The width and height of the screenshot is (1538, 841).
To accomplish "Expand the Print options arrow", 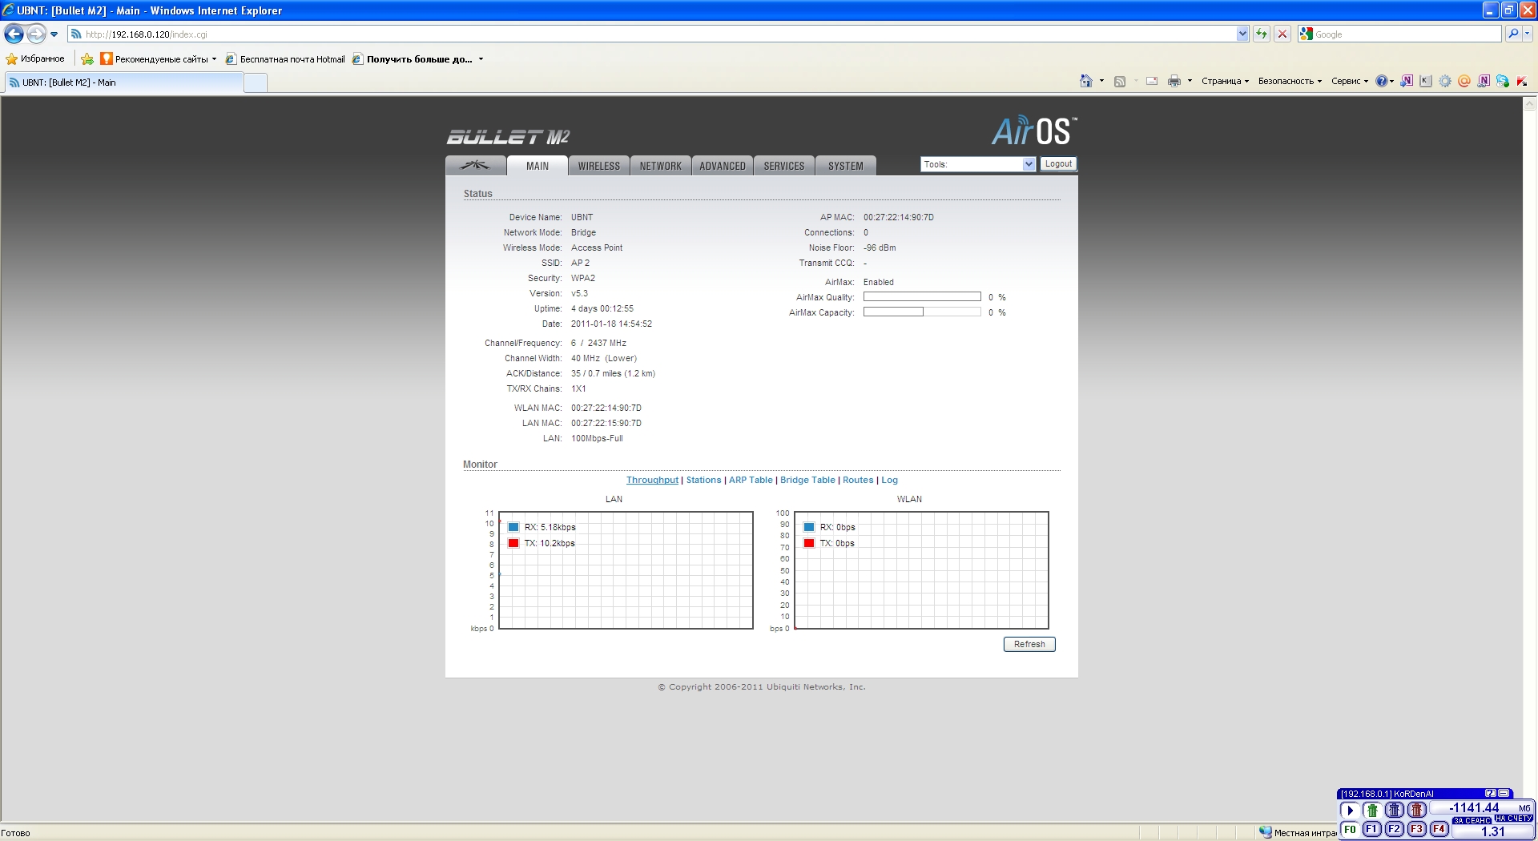I will tap(1190, 81).
